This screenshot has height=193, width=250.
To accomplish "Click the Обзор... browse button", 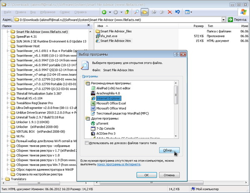I will (169, 150).
